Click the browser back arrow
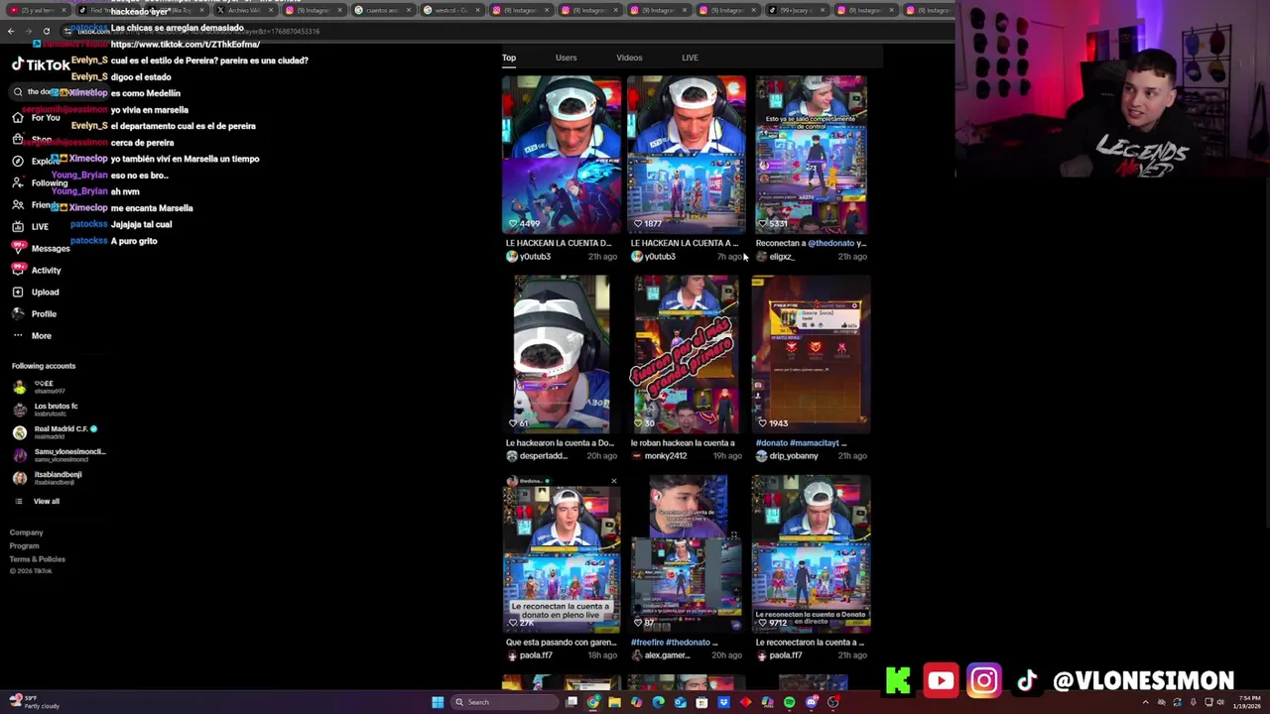This screenshot has width=1270, height=714. coord(11,31)
